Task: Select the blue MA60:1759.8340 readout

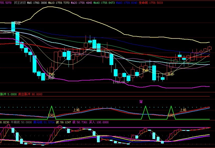Action: pyautogui.click(x=127, y=3)
